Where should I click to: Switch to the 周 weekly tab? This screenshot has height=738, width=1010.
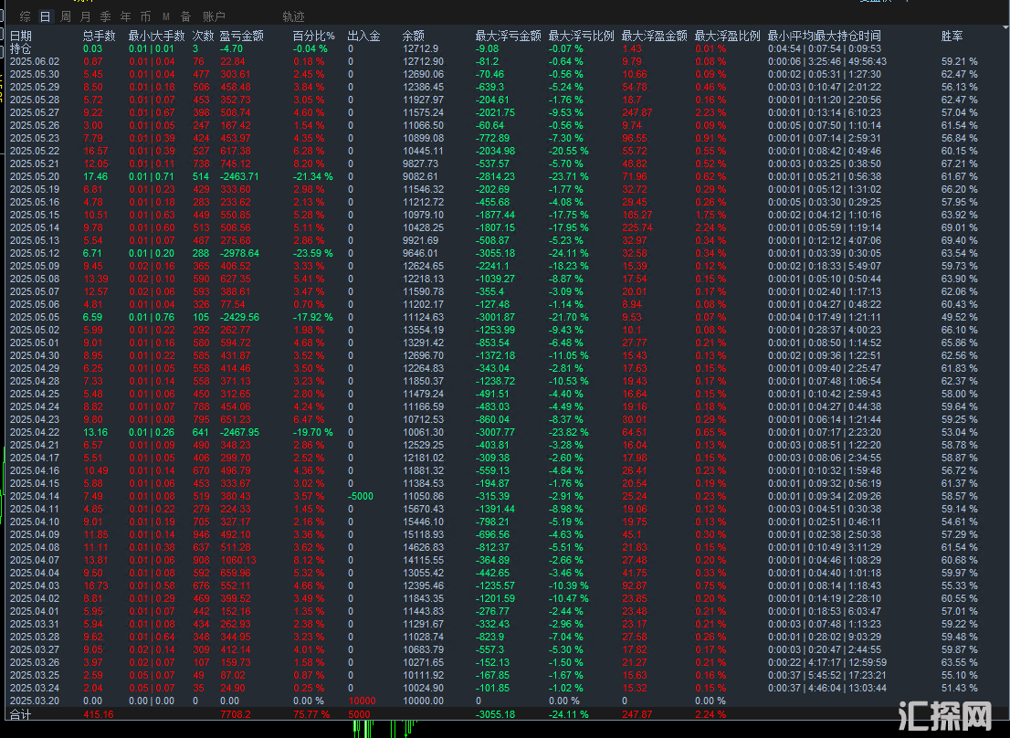pyautogui.click(x=66, y=16)
